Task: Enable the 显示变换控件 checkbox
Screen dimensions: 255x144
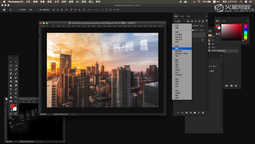Action: [x=38, y=10]
